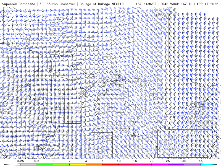Click the legend value 10
The image size is (221, 166).
point(119,161)
